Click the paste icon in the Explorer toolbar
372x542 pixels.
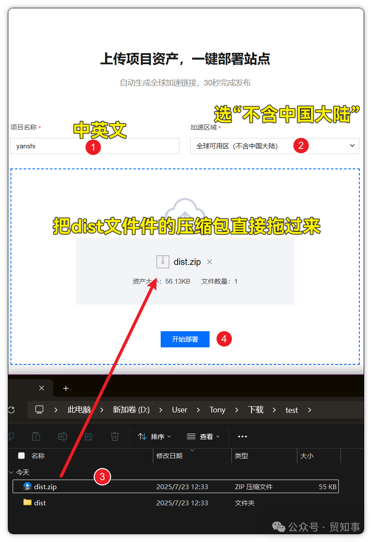click(36, 436)
